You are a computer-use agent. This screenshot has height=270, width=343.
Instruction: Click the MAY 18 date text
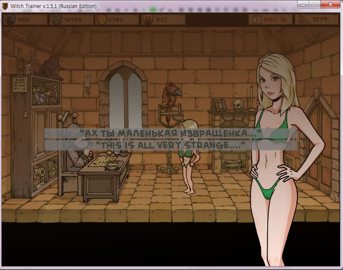(275, 20)
